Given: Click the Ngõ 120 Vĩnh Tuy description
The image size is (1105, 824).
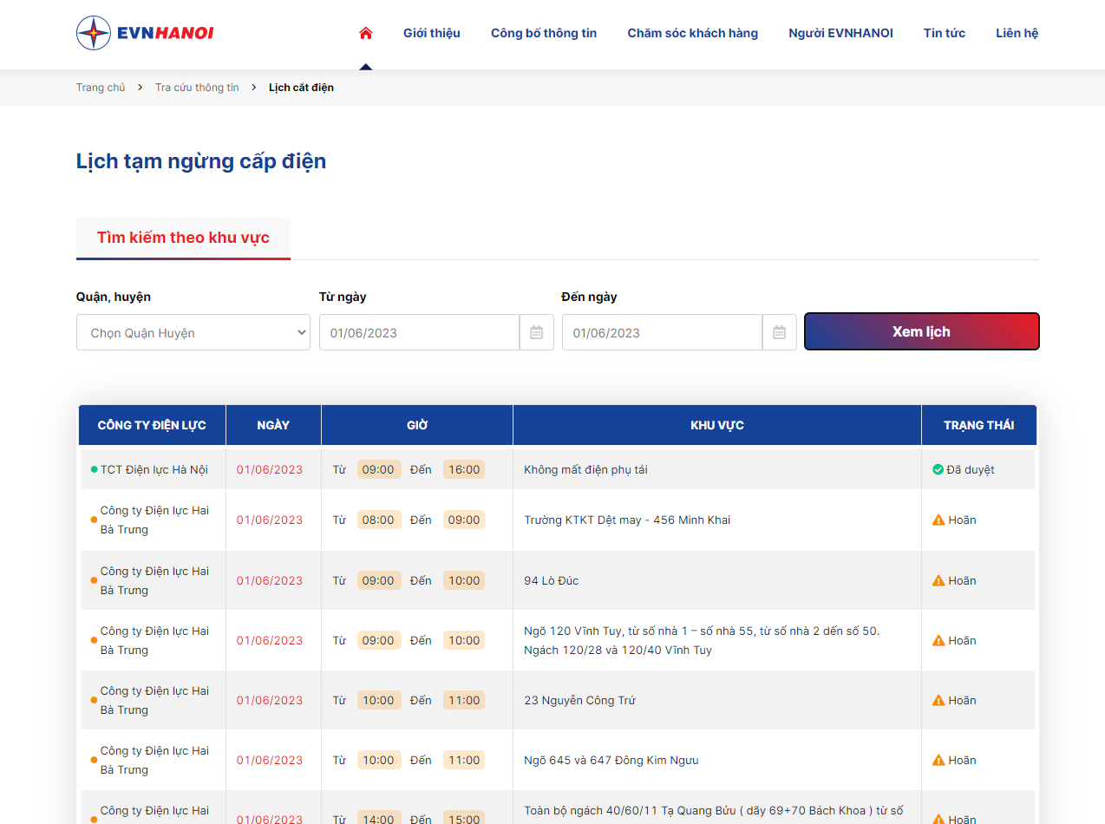Looking at the screenshot, I should click(702, 640).
